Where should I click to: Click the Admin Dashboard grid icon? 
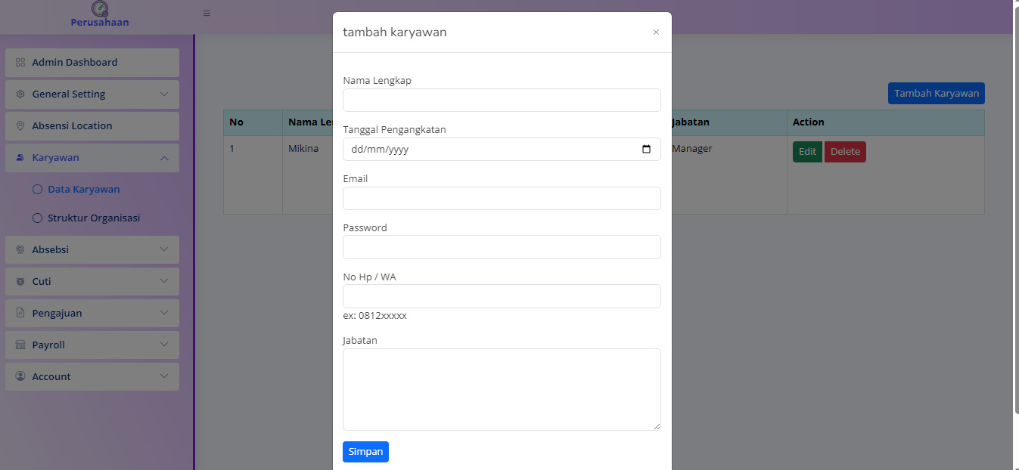[20, 63]
